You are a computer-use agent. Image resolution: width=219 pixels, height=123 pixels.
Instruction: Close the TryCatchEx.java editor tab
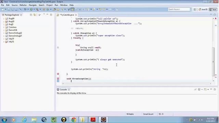pyautogui.click(x=76, y=15)
